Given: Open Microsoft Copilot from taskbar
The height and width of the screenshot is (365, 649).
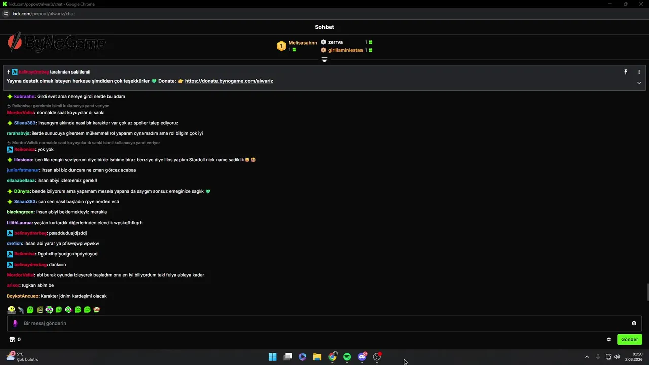Looking at the screenshot, I should pos(302,357).
